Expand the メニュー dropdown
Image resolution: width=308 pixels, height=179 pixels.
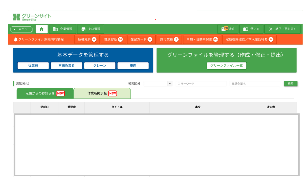[21, 29]
